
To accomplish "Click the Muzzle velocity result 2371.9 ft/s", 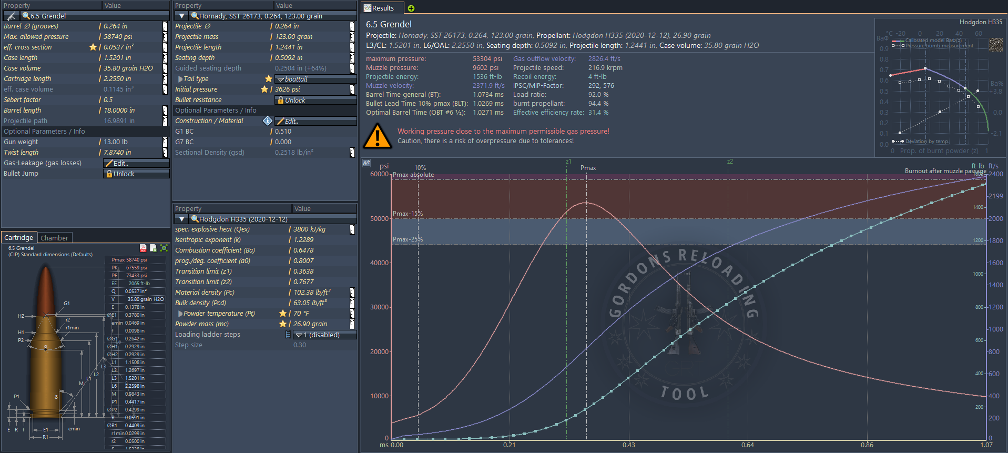I will [x=488, y=86].
